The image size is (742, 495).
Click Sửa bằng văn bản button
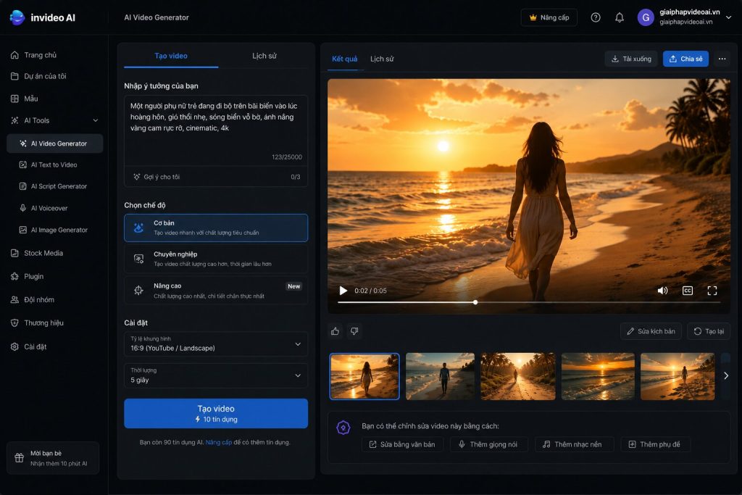402,444
